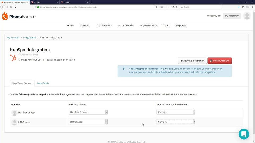Open the My Account dropdown
The width and height of the screenshot is (255, 143).
(232, 16)
